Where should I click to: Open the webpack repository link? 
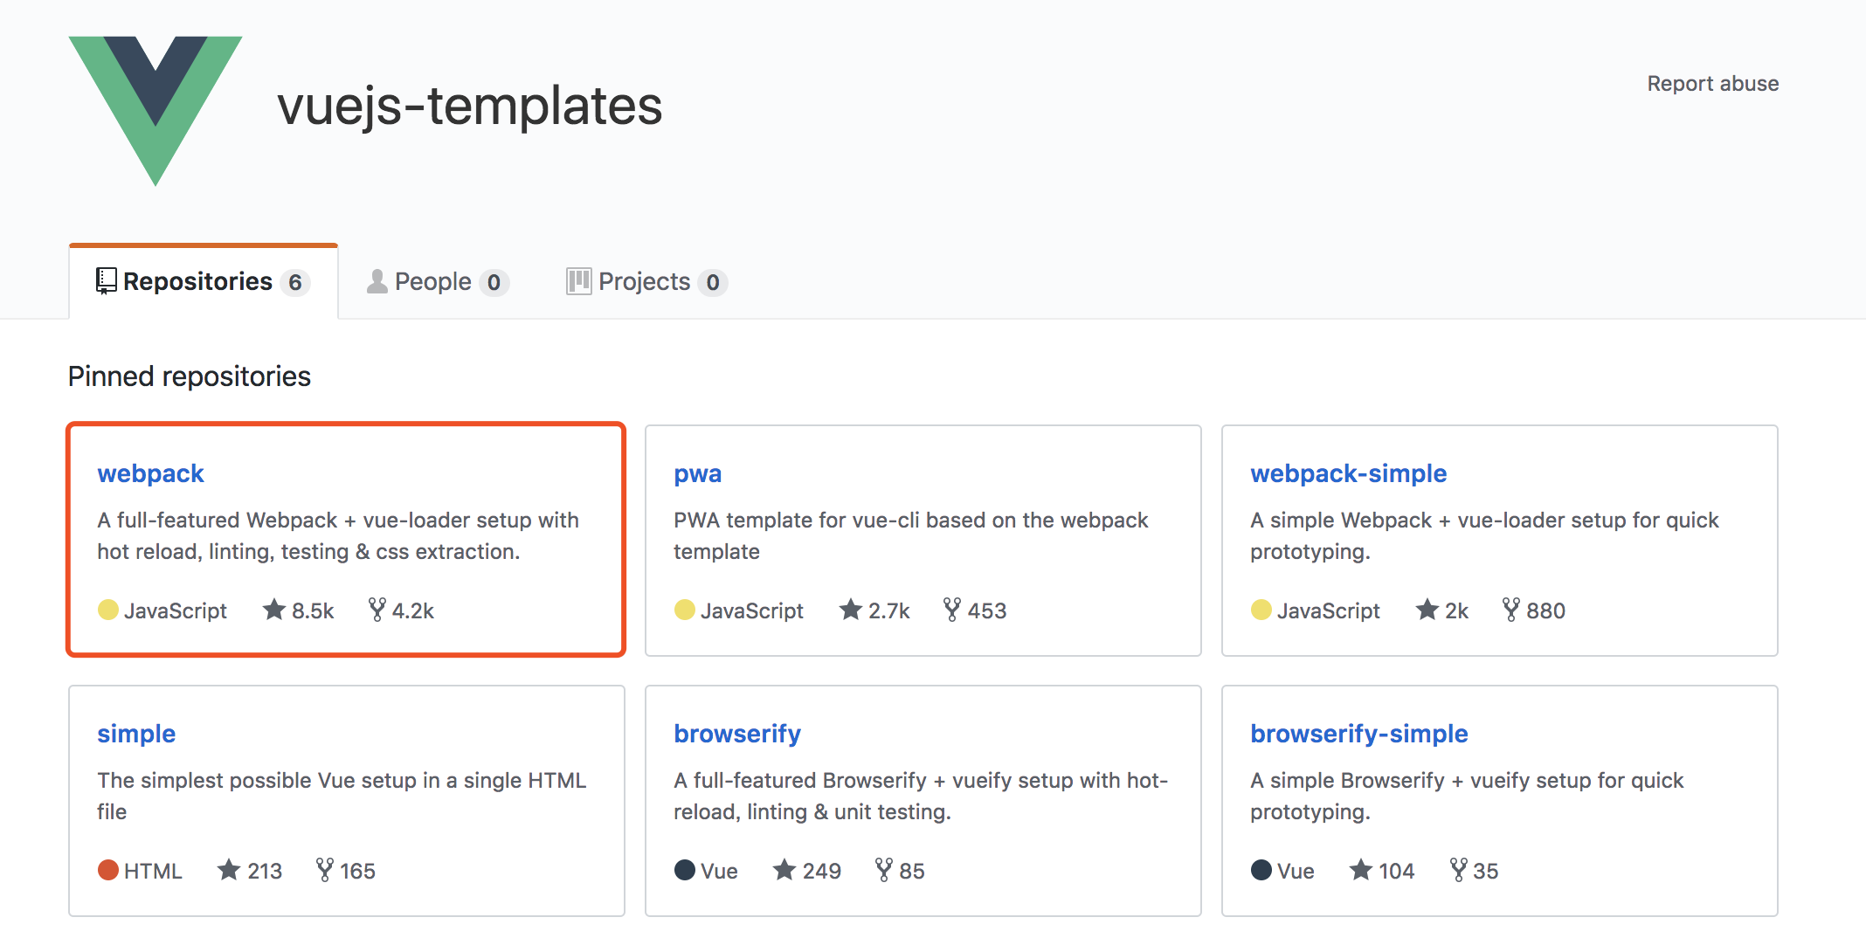[150, 473]
